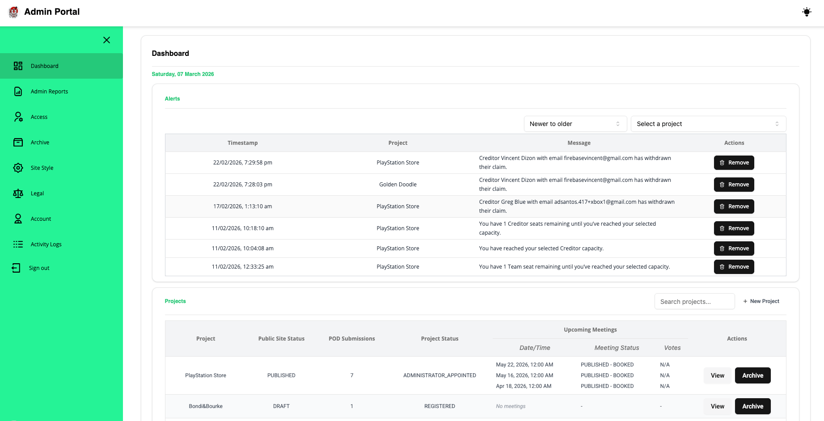Open Admin Reports from the sidebar icon
This screenshot has width=824, height=421.
pyautogui.click(x=18, y=92)
